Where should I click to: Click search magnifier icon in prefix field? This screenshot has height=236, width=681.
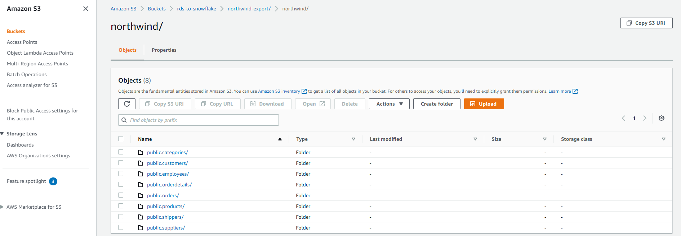[x=124, y=120]
